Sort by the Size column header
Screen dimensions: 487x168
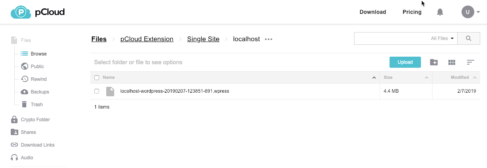(x=388, y=78)
